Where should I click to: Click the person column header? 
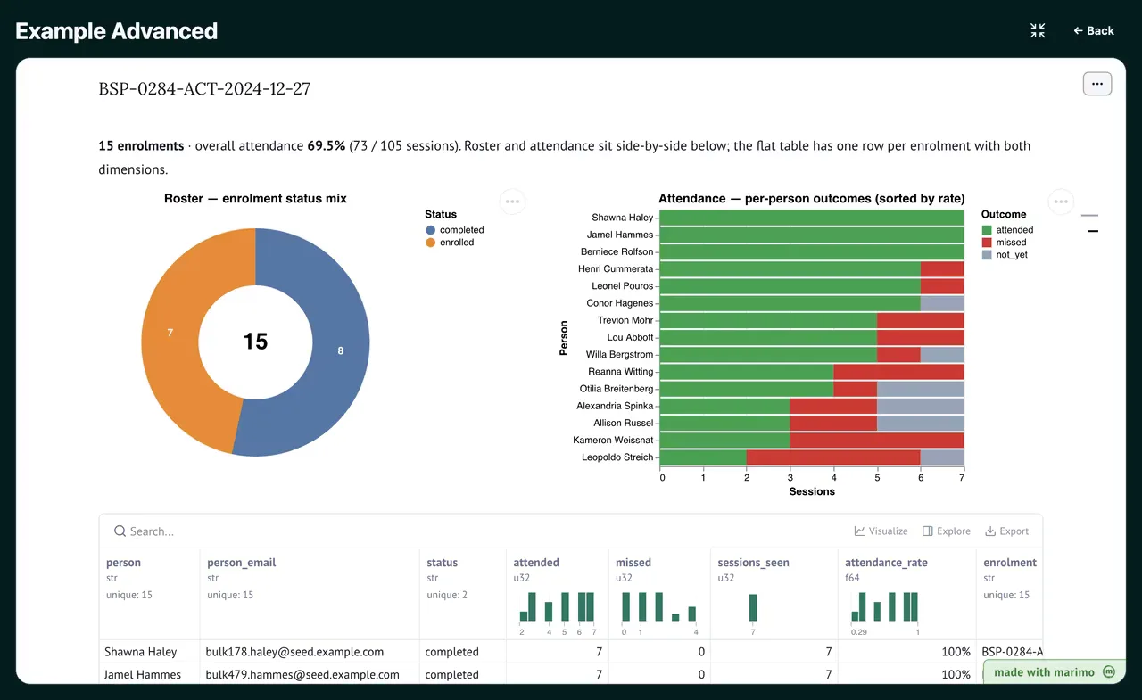pos(123,563)
